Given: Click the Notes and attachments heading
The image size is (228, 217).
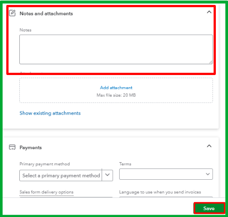Looking at the screenshot, I should click(x=46, y=13).
